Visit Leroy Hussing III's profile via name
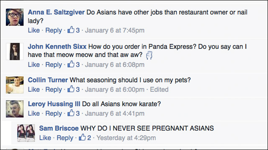Image resolution: width=268 pixels, height=150 pixels. [54, 104]
